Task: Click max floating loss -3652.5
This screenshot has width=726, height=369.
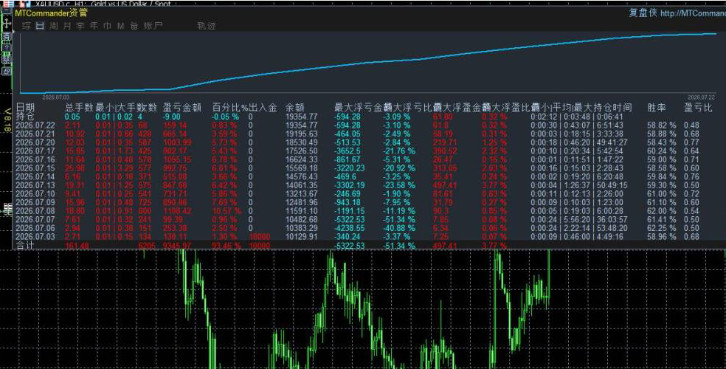Action: coord(348,151)
